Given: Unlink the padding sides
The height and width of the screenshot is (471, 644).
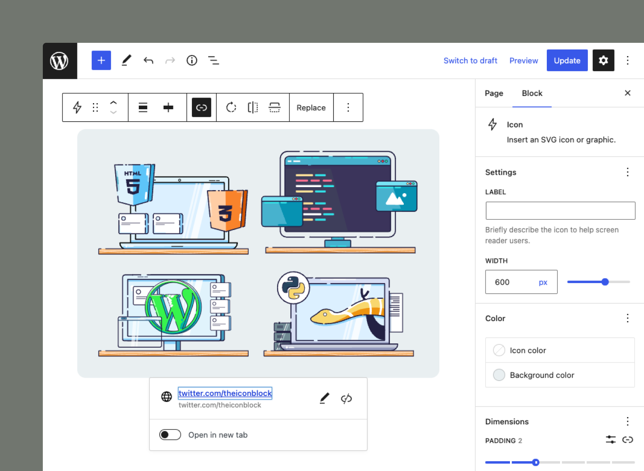Looking at the screenshot, I should pos(627,440).
